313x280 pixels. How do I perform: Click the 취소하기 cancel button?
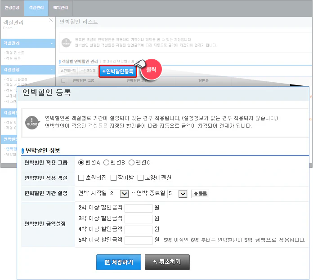[167, 262]
